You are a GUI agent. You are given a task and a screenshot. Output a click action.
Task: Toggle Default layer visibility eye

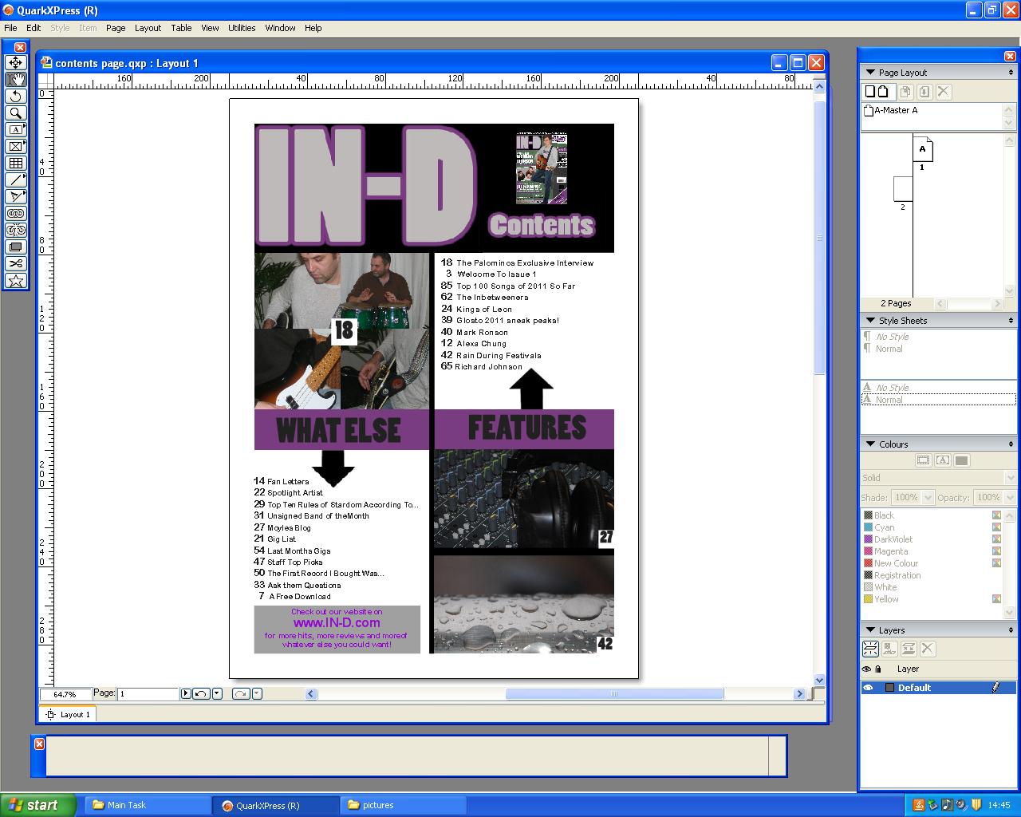click(x=868, y=688)
